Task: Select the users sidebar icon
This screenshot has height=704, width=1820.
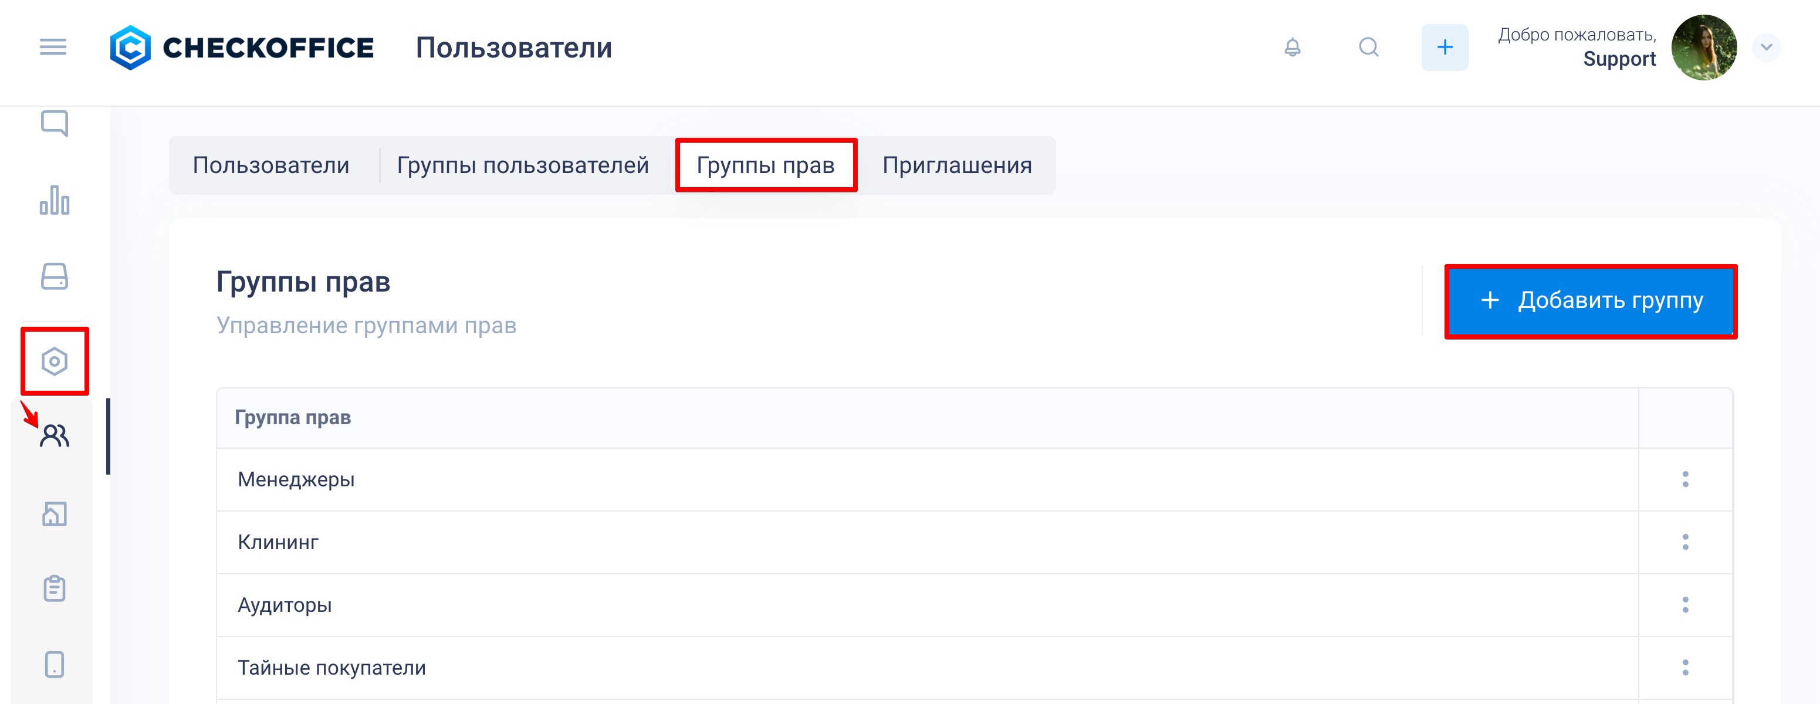Action: (55, 436)
